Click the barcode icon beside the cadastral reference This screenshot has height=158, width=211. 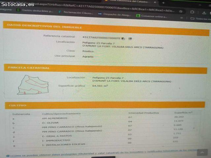pyautogui.click(x=130, y=38)
